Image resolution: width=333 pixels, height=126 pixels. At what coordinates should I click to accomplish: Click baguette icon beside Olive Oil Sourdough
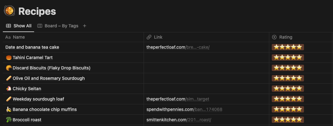coord(9,78)
